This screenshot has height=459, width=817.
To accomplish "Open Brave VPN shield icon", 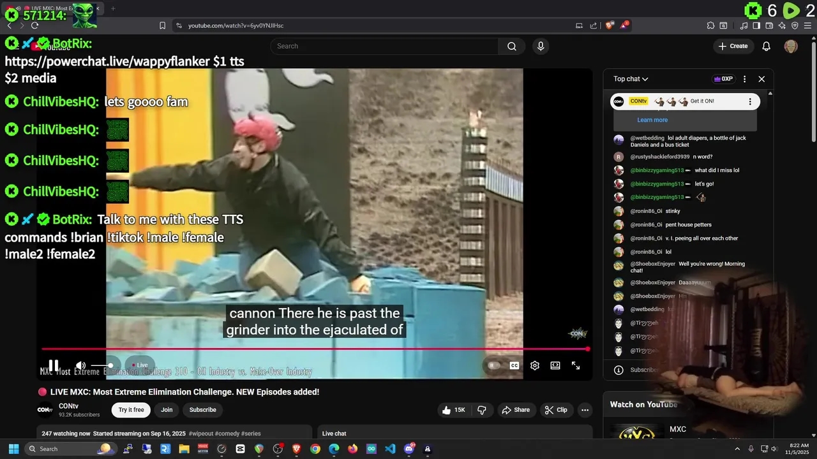I will click(x=795, y=25).
